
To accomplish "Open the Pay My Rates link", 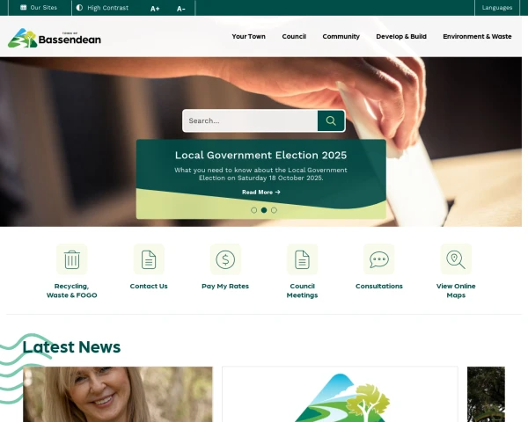I will [x=225, y=286].
